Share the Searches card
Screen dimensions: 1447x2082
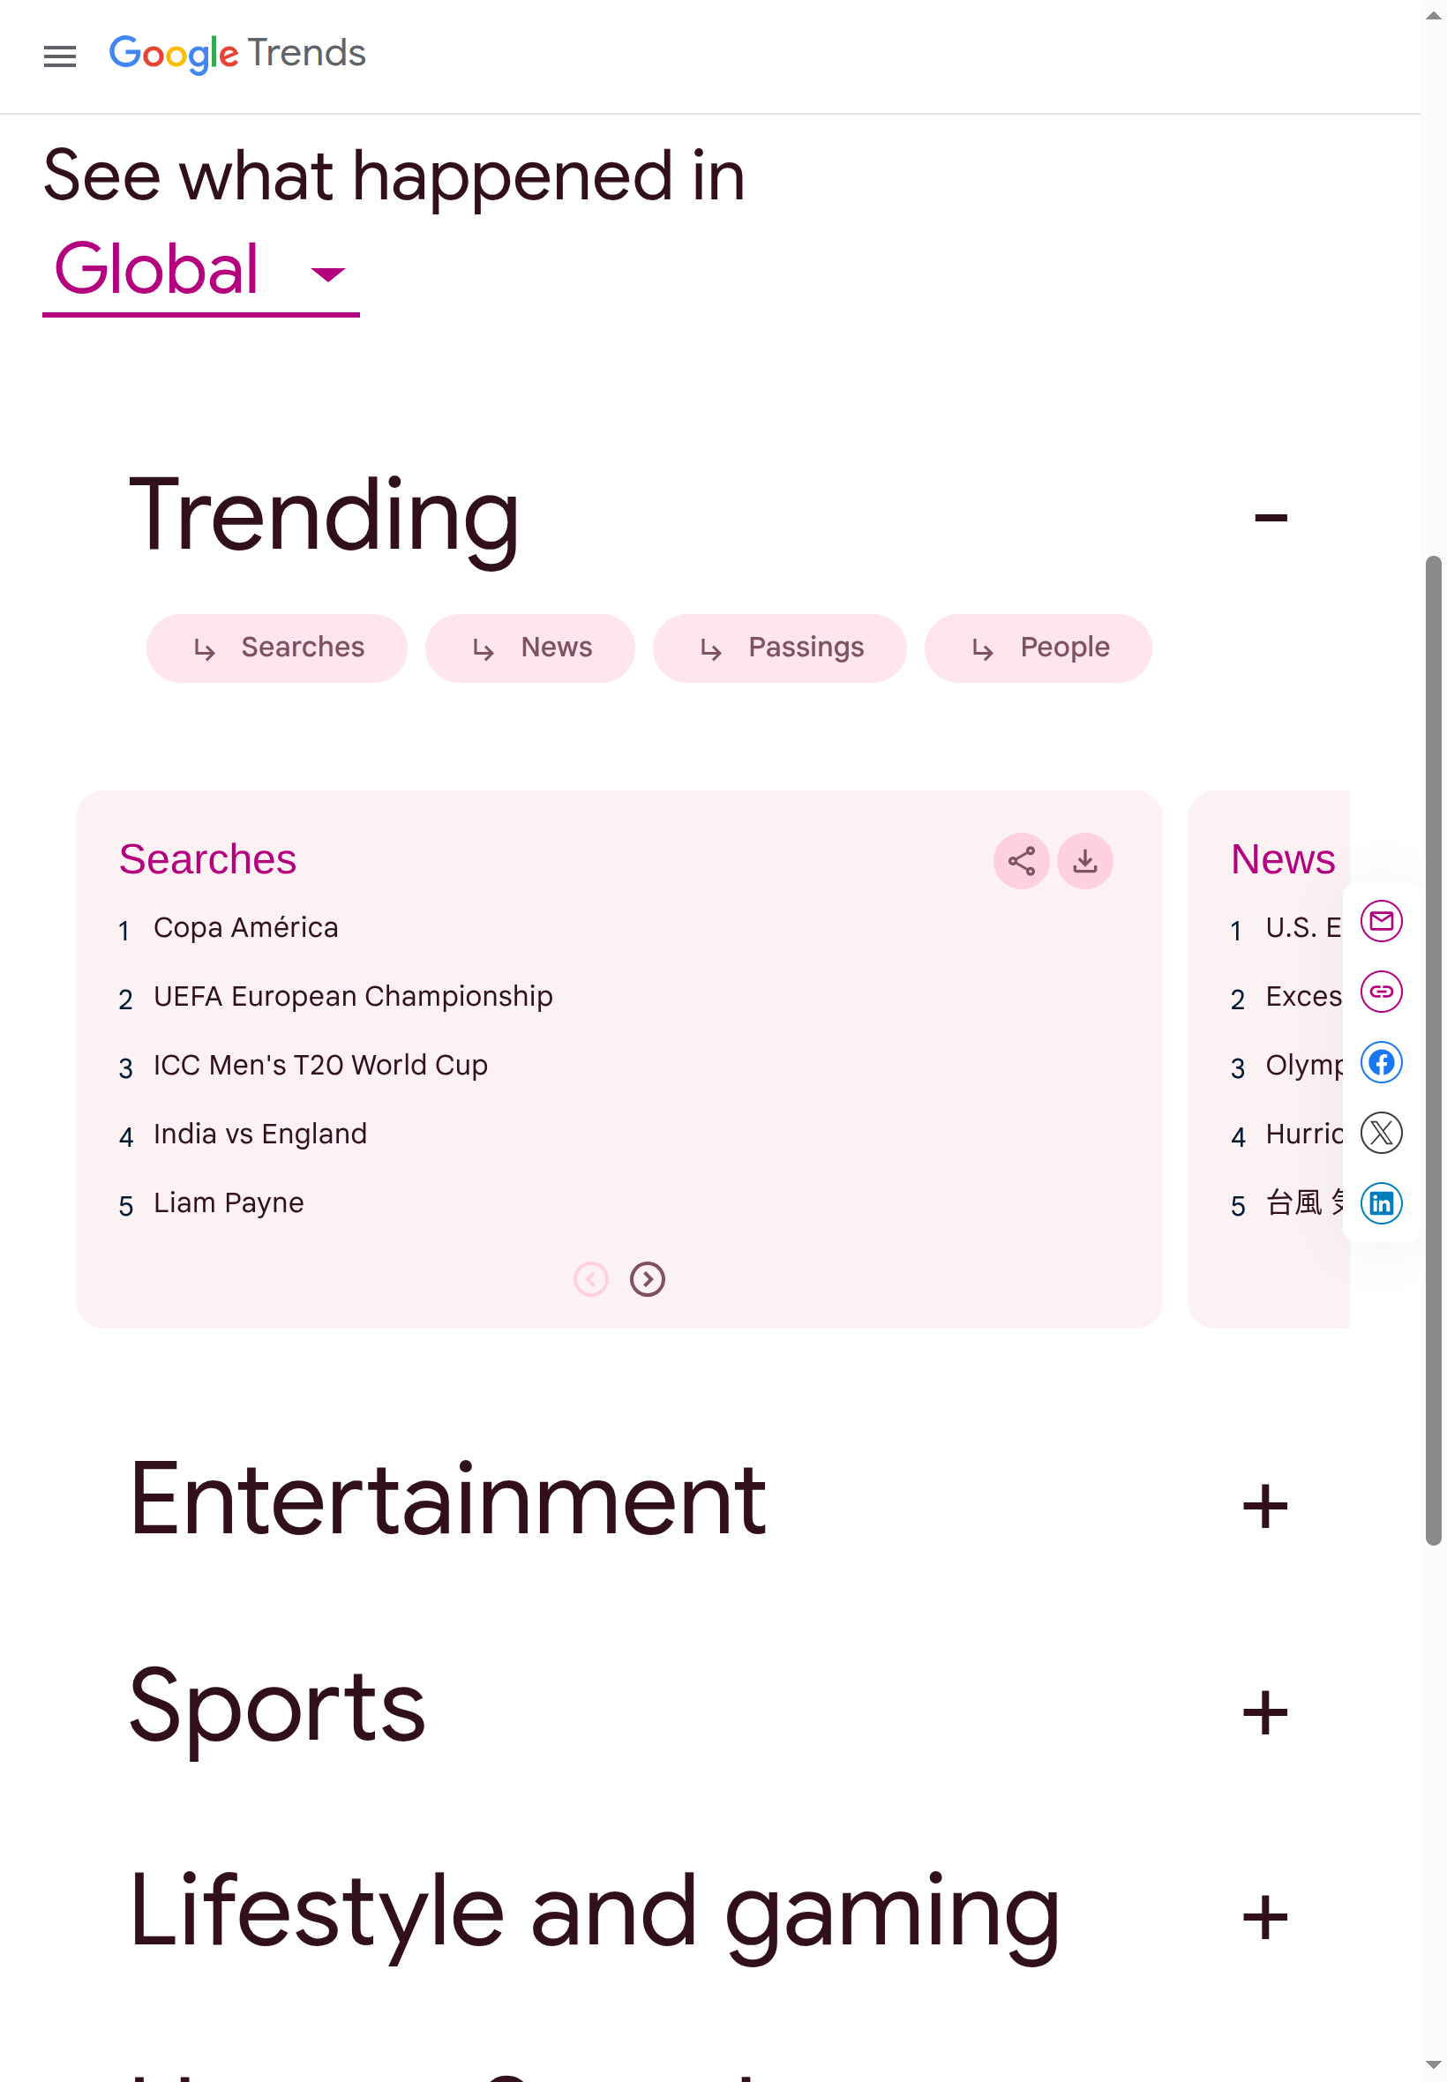click(x=1021, y=861)
